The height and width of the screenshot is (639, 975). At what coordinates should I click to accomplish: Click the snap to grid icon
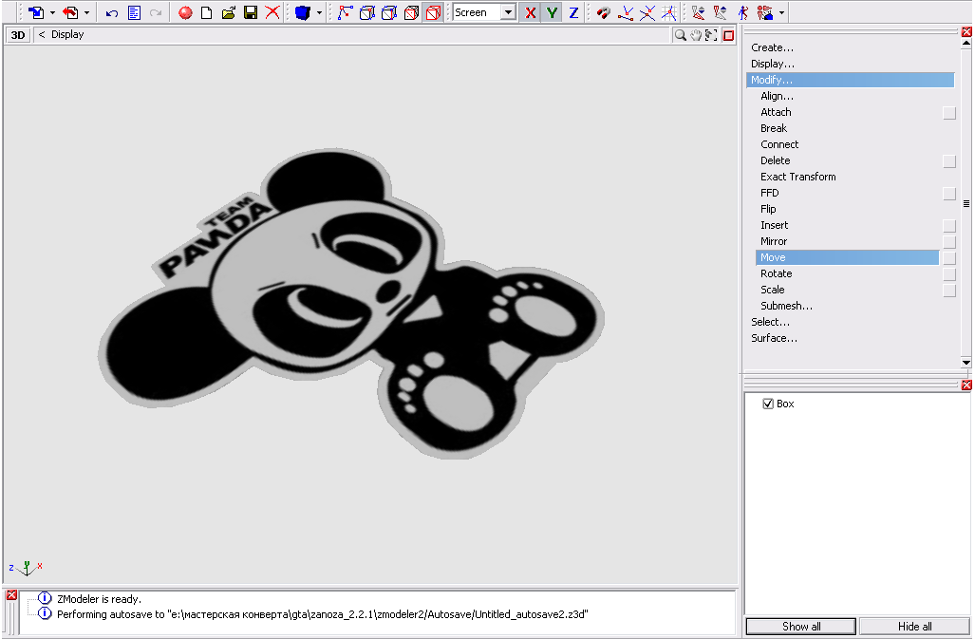coord(669,12)
